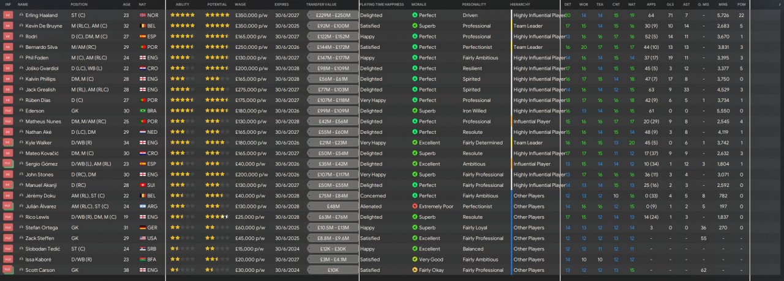Select the Alienated playing time cell for Álvarez
The image size is (784, 281).
(x=369, y=206)
